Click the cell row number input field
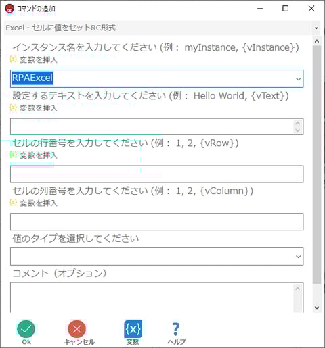The width and height of the screenshot is (325, 348). coord(156,174)
